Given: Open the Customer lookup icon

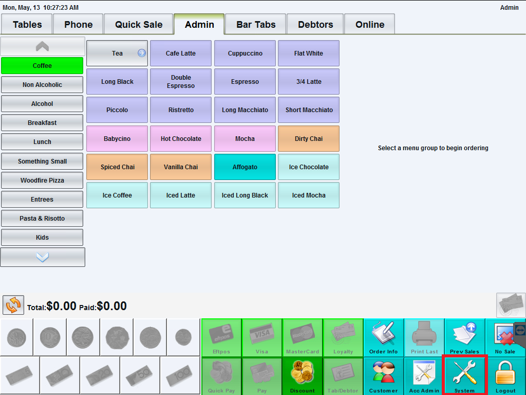Looking at the screenshot, I should (383, 375).
